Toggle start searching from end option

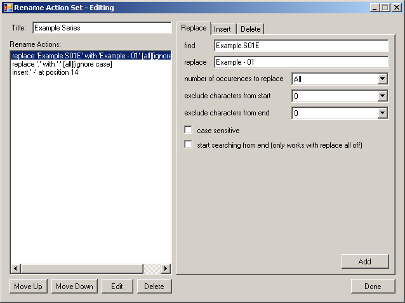click(188, 145)
